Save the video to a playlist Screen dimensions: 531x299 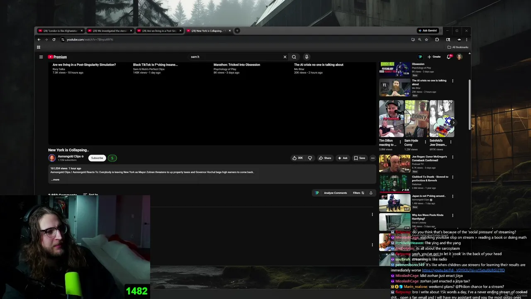point(360,158)
